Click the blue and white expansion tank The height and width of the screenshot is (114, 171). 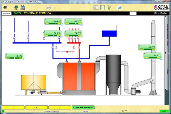pyautogui.click(x=109, y=31)
